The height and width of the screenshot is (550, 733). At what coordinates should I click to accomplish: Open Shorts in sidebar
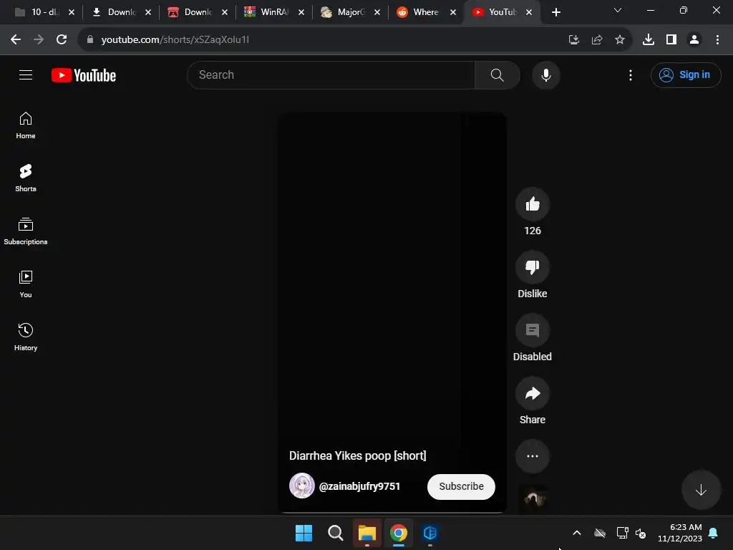point(26,178)
